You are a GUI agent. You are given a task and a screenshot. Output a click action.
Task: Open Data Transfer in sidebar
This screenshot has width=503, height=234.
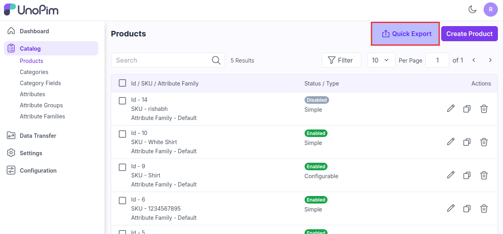click(38, 135)
